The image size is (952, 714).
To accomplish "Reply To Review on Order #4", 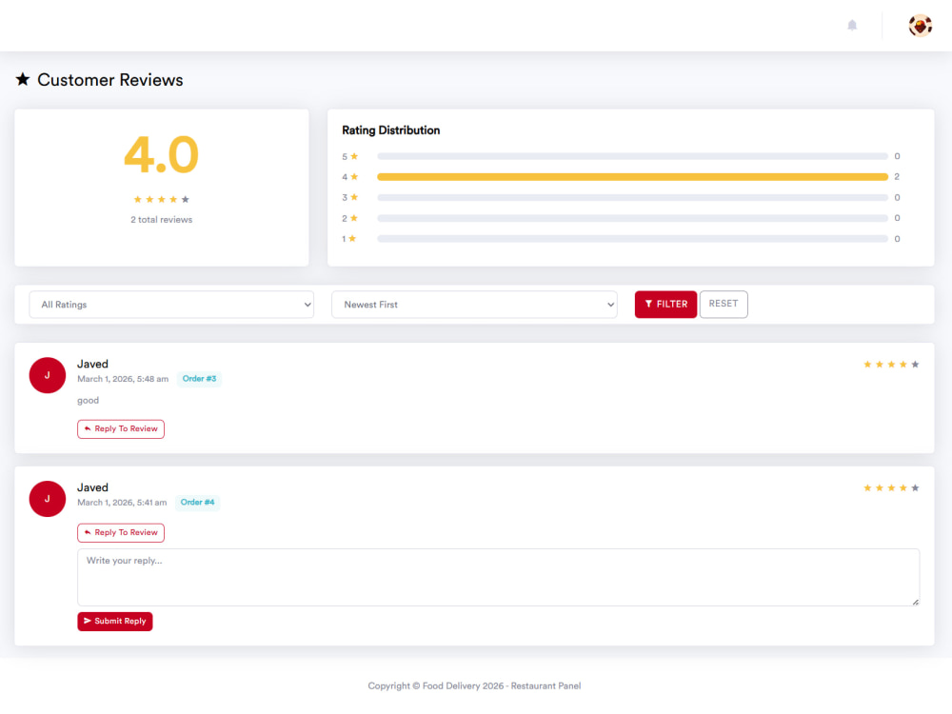I will (121, 533).
